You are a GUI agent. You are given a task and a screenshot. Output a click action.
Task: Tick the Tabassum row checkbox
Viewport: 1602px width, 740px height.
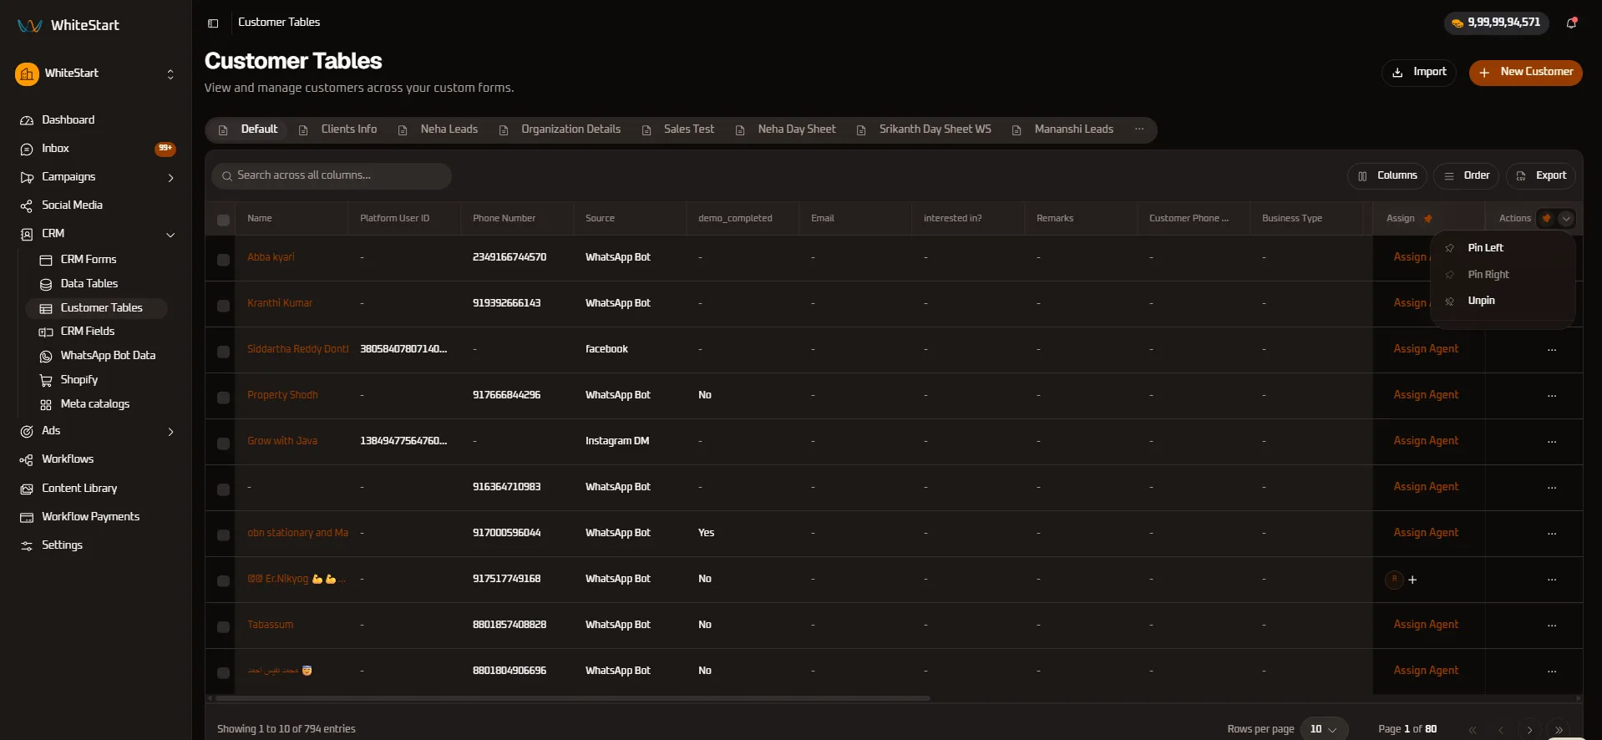coord(223,626)
